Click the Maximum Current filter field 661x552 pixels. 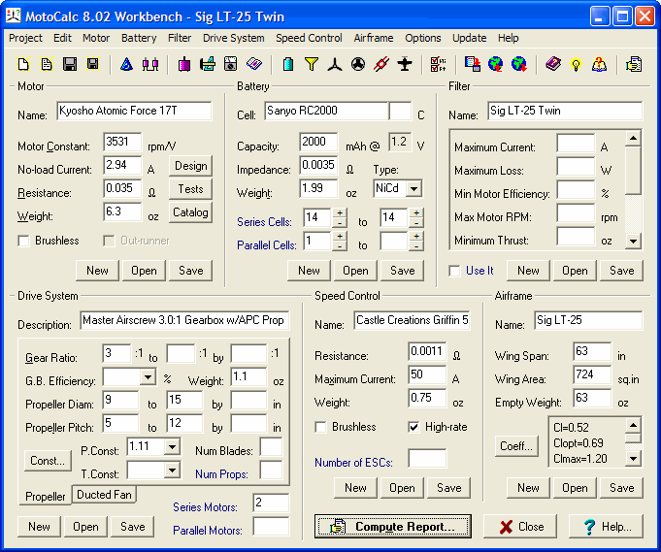click(576, 143)
